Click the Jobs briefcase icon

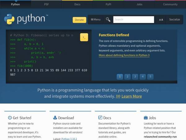[x=146, y=118]
